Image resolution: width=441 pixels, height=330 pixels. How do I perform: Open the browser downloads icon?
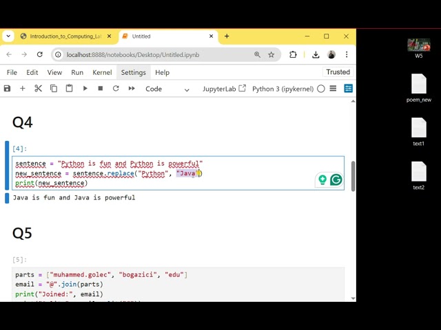(316, 54)
